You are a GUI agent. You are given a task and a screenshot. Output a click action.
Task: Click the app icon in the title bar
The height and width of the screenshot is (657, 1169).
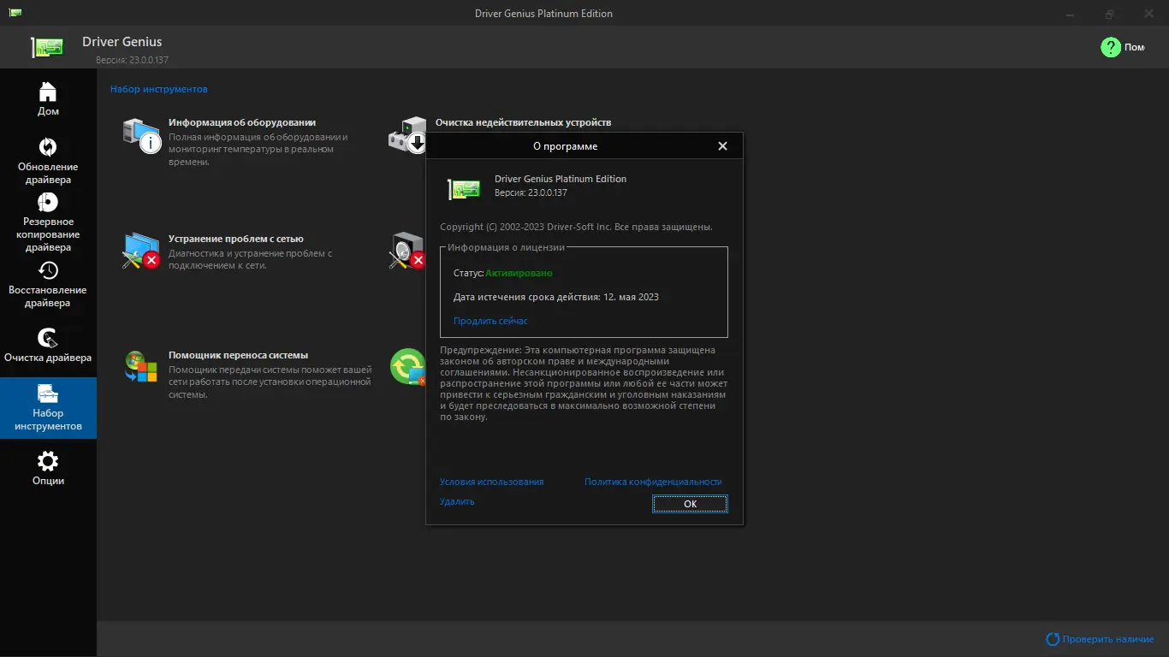(x=15, y=13)
